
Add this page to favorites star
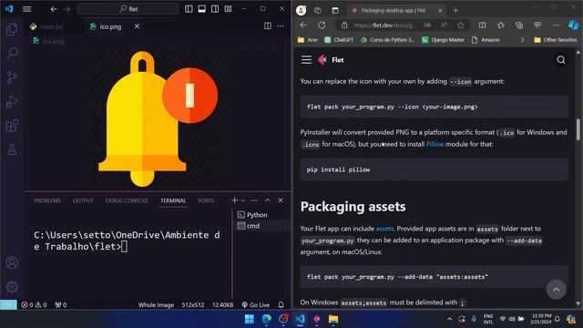pos(461,25)
